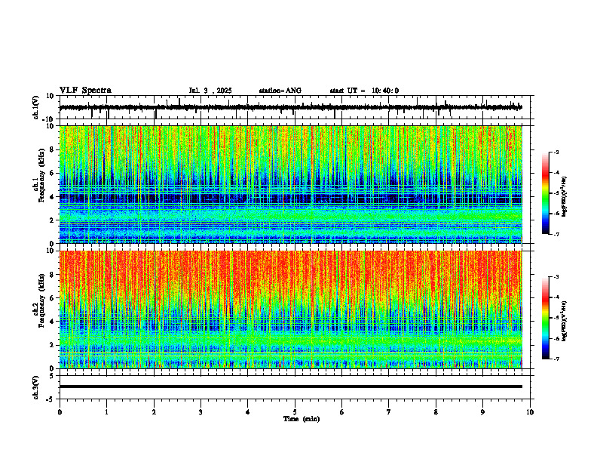Click the "station=ANG" header label
Image resolution: width=597 pixels, height=462 pixels.
coord(280,91)
